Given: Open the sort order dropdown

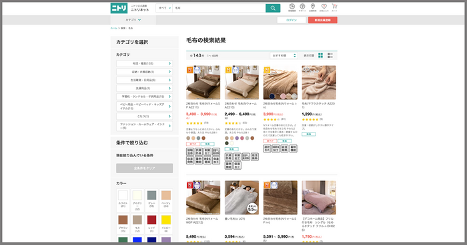Looking at the screenshot, I should (x=284, y=56).
